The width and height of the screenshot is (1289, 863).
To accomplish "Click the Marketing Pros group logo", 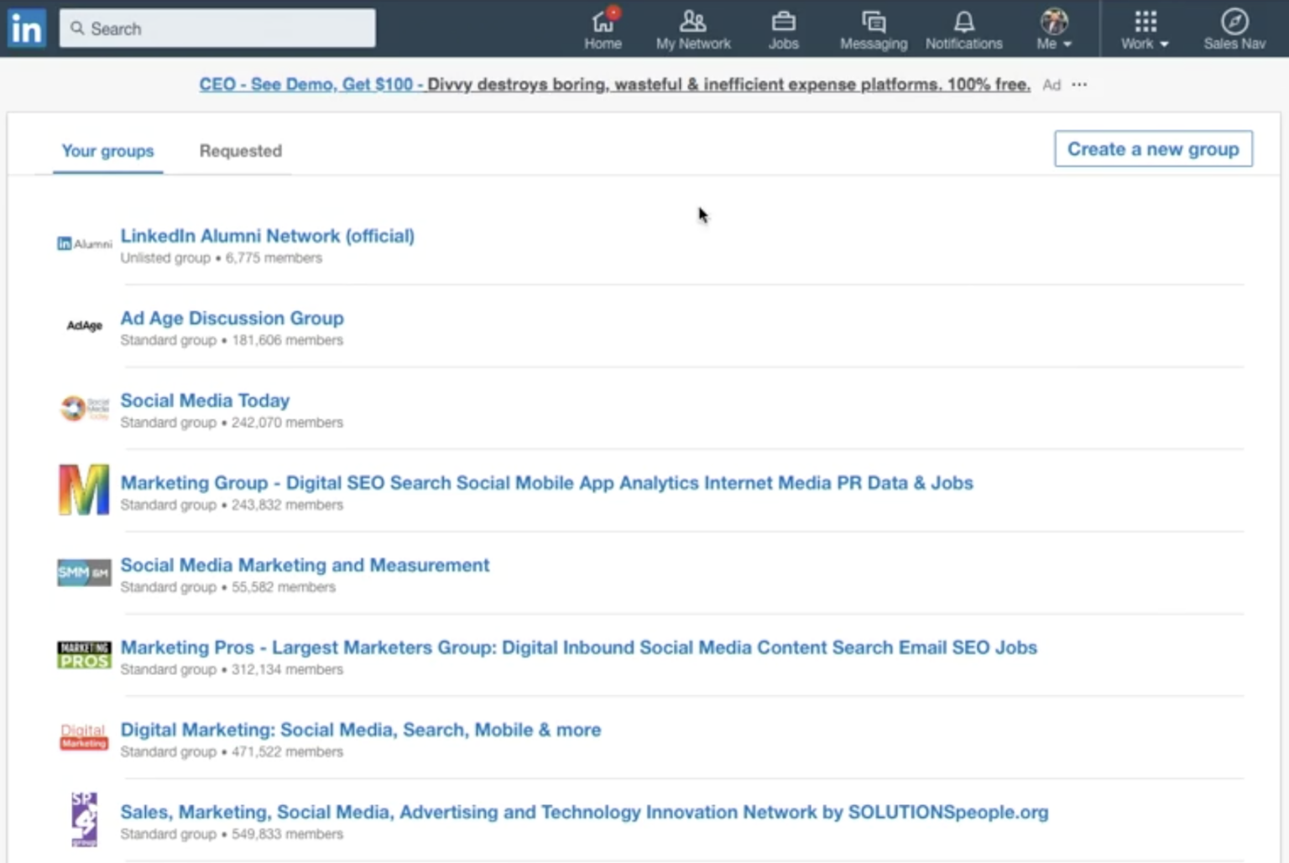I will coord(83,655).
